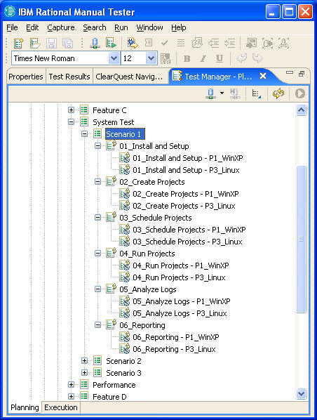Screen dimensions: 317x420
Task: Click the Run Script icon in toolbar
Action: [111, 43]
